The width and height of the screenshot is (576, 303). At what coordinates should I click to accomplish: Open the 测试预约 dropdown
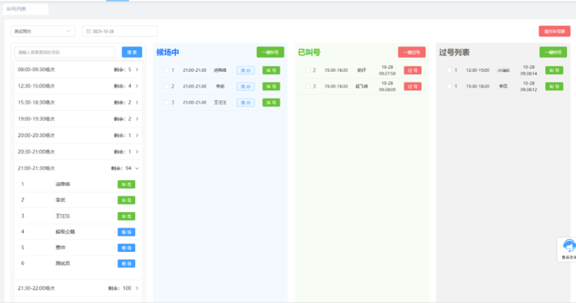[43, 31]
